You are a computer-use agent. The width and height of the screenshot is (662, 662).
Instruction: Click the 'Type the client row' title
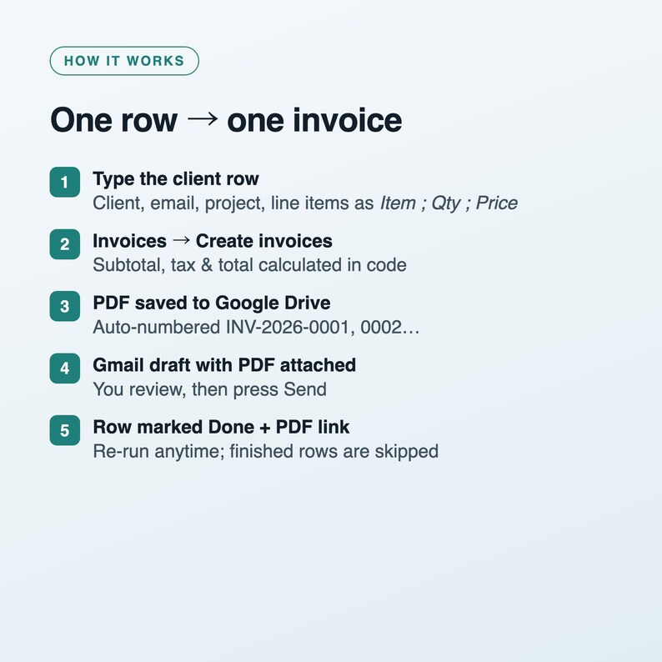click(x=176, y=179)
